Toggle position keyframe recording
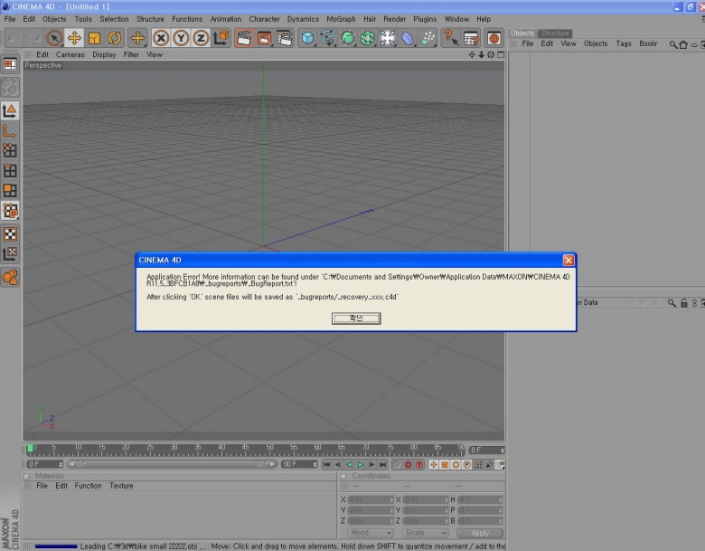705x551 pixels. pyautogui.click(x=434, y=464)
